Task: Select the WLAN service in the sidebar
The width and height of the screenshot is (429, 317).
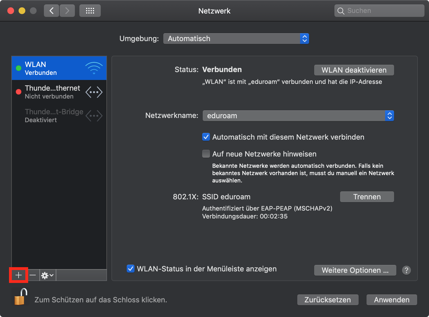Action: point(59,68)
